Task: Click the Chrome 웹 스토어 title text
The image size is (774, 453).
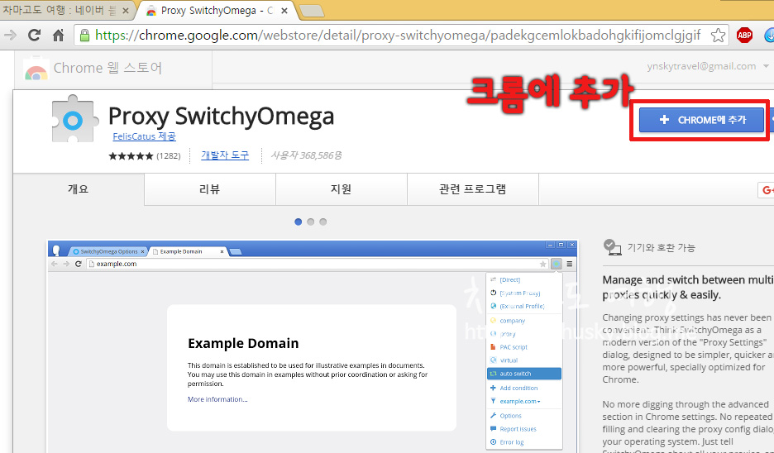Action: [107, 68]
